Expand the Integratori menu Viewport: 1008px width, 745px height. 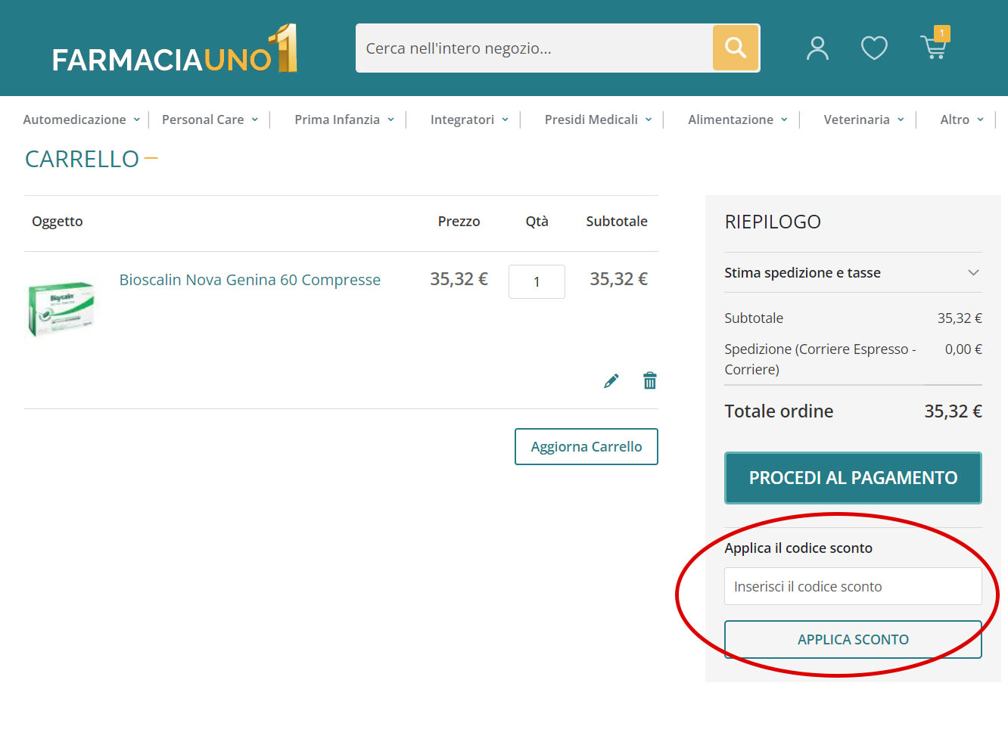coord(469,120)
